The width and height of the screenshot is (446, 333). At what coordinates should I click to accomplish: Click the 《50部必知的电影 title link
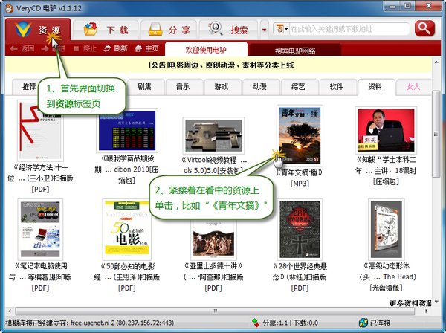[127, 277]
